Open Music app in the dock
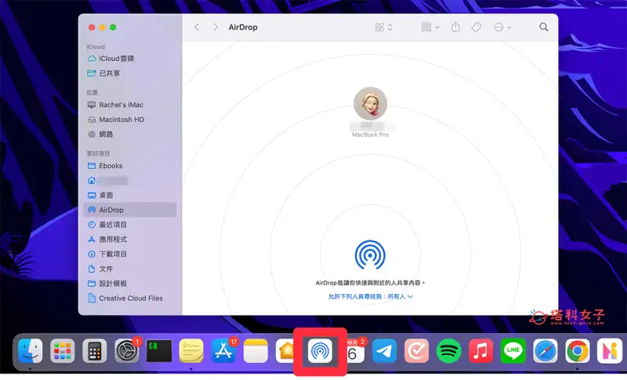 click(480, 351)
